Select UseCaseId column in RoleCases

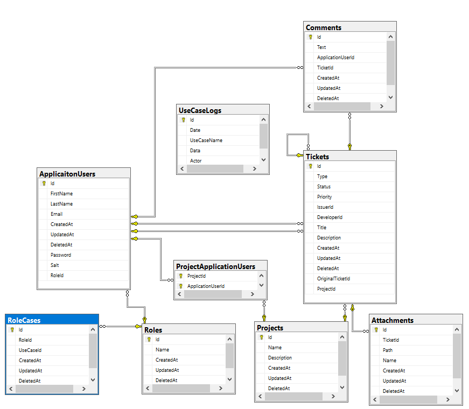point(48,350)
